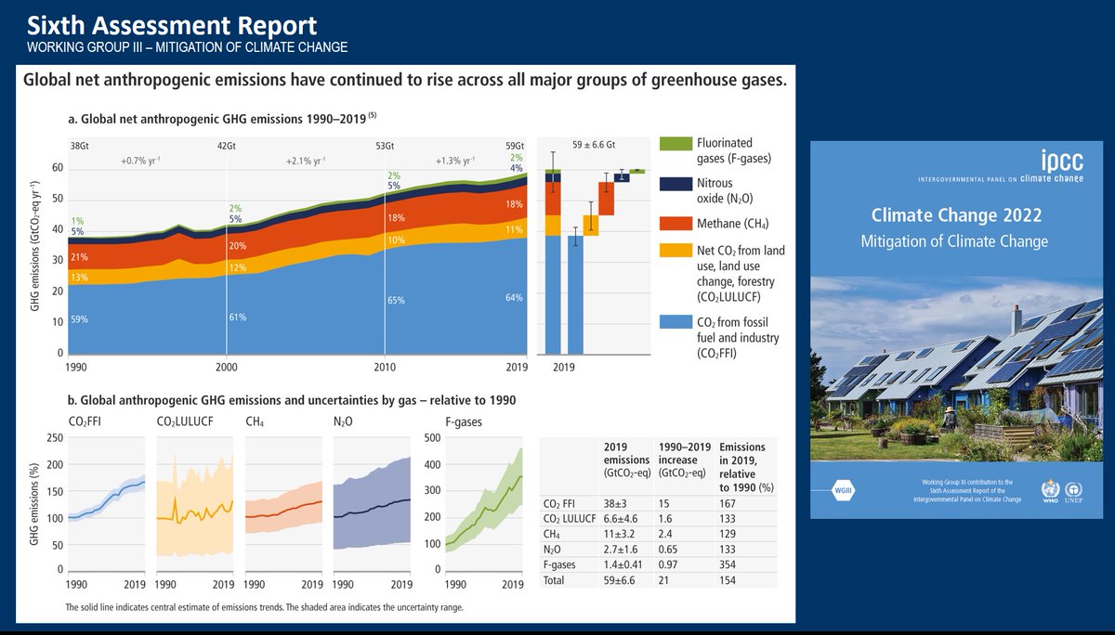Screen dimensions: 1115x635
Task: Click the '38Gt' label above 1990
Action: click(79, 146)
